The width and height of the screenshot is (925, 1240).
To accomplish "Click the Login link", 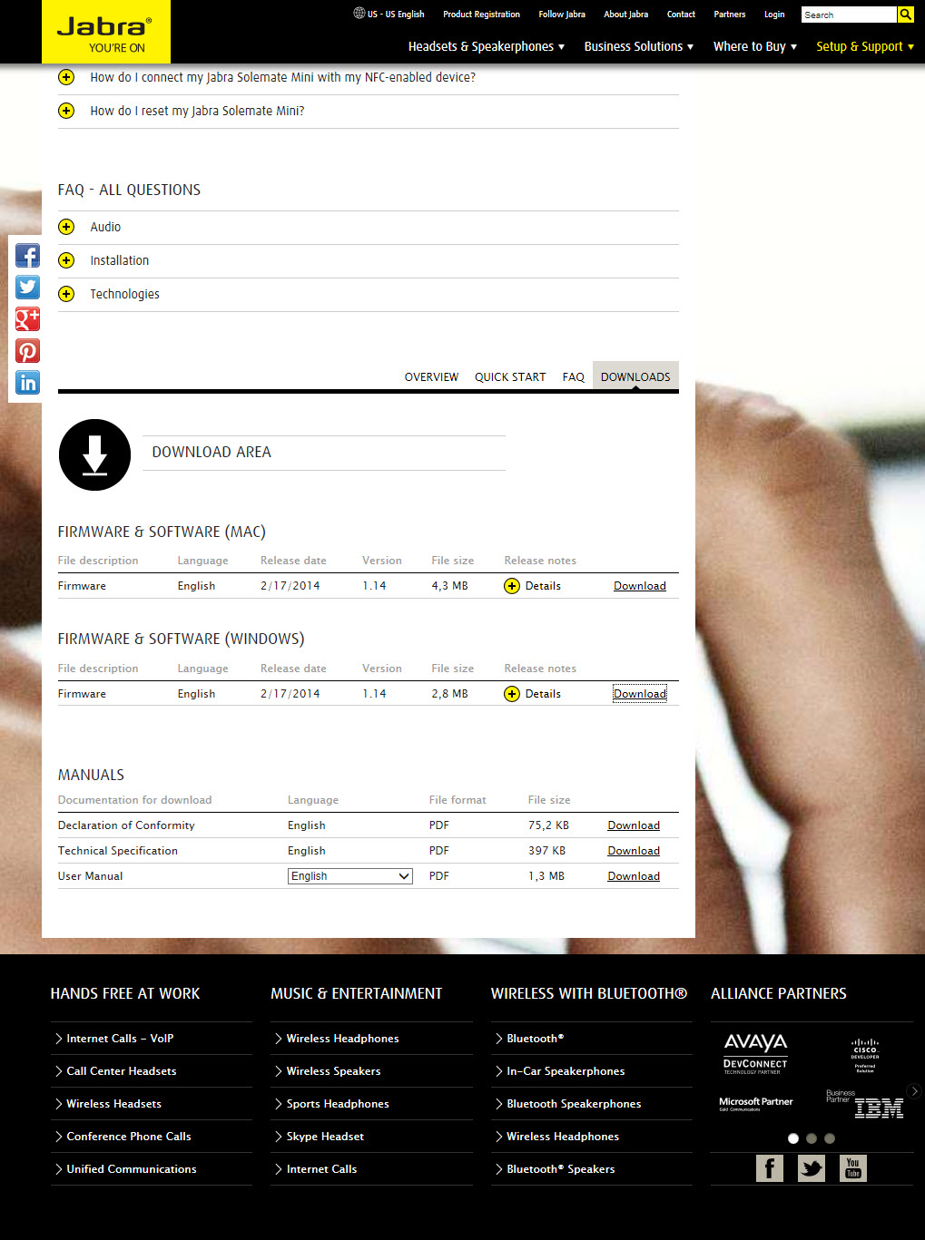I will coord(774,15).
